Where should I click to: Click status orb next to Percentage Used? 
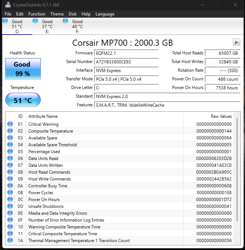pyautogui.click(x=10, y=152)
